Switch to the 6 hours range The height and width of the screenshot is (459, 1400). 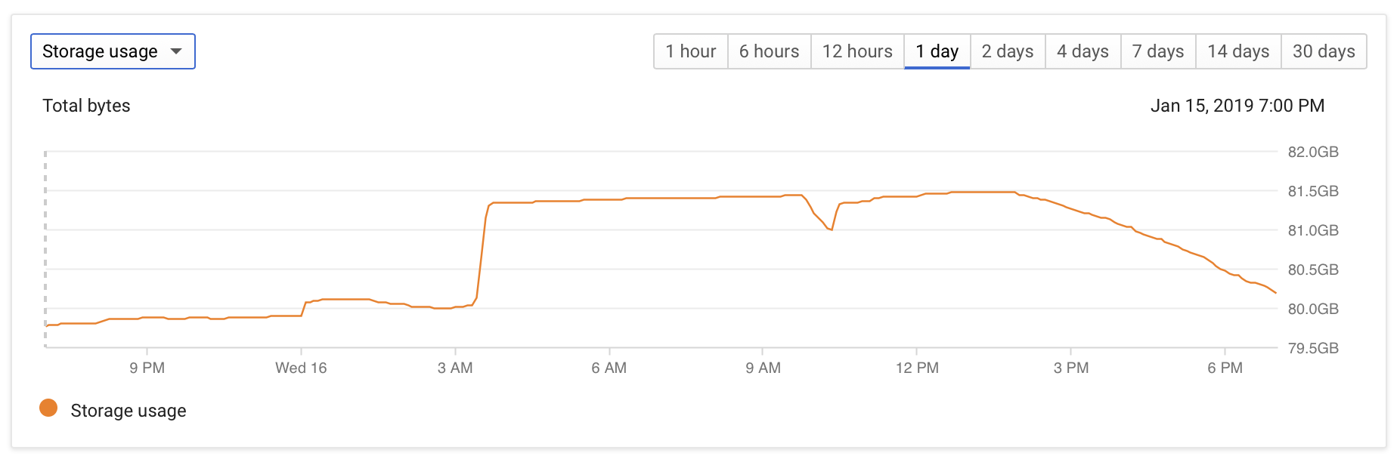(x=770, y=51)
